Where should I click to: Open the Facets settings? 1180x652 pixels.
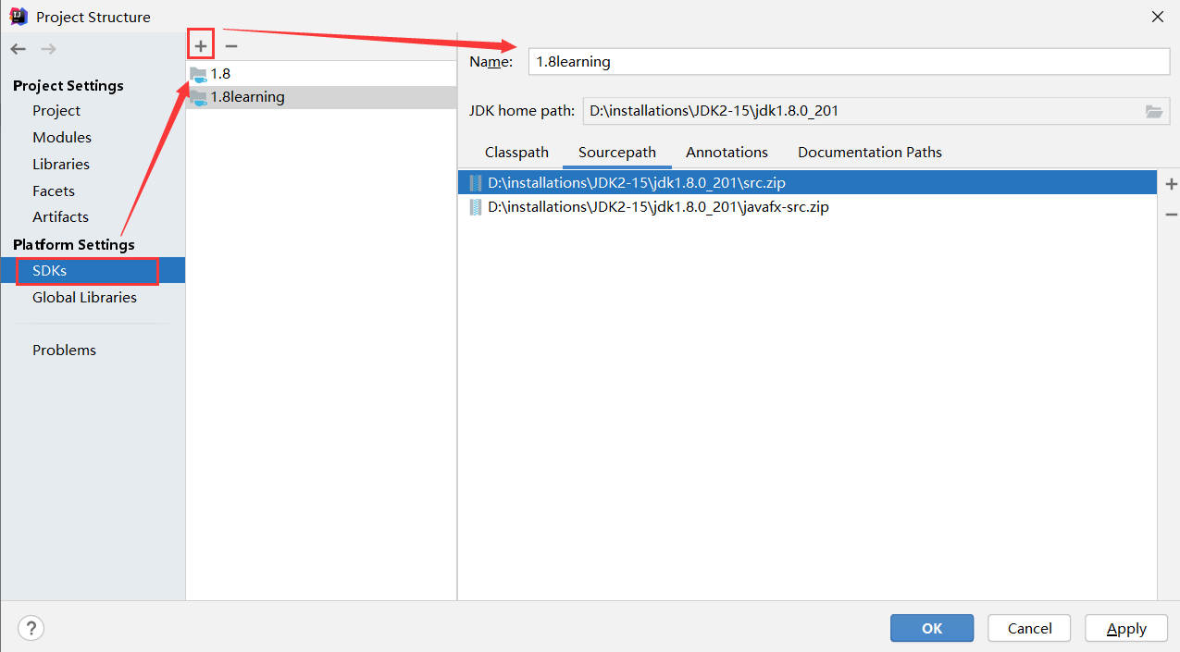pos(54,191)
